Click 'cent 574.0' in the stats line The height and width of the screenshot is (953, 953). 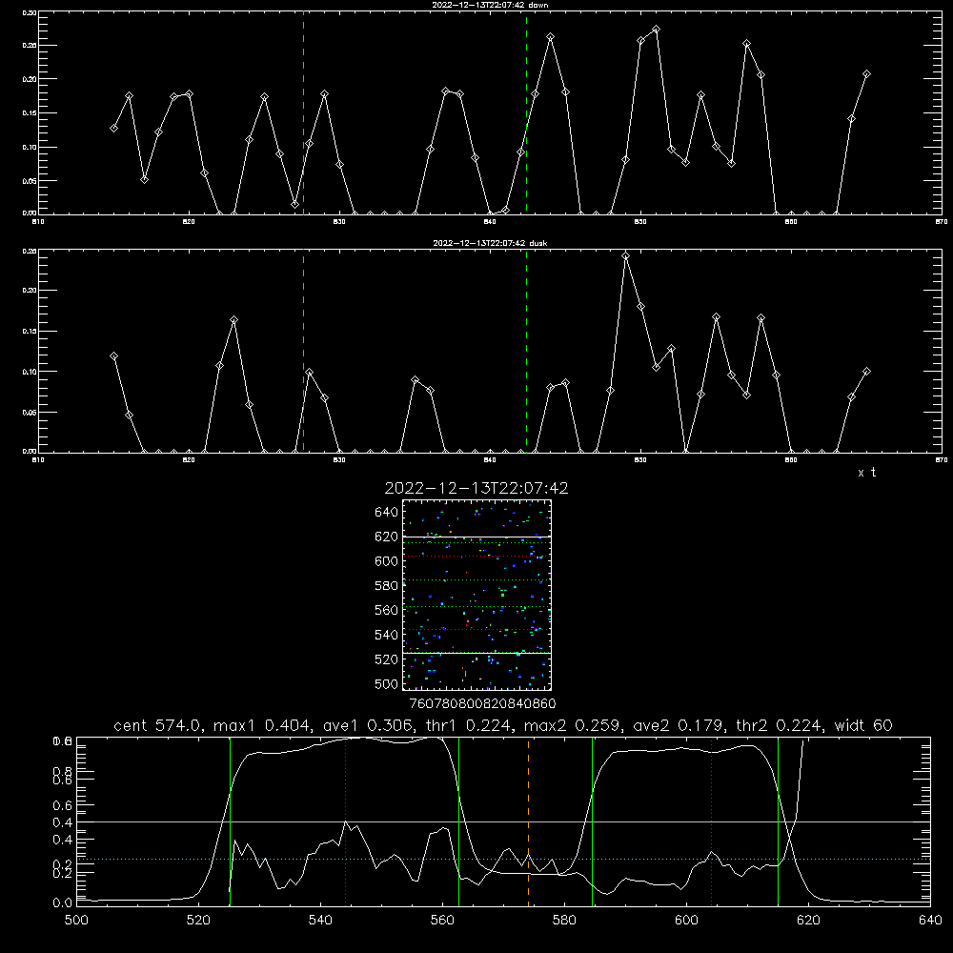click(157, 725)
